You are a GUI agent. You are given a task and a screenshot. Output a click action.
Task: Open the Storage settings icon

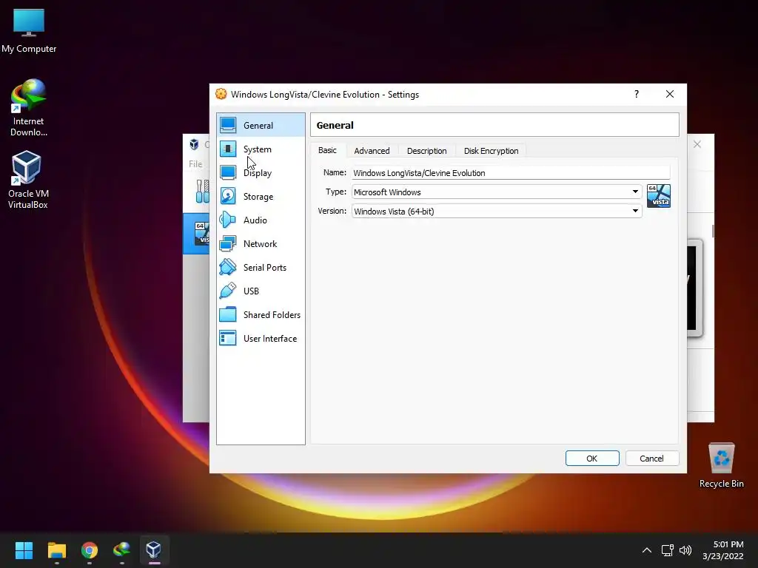tap(228, 196)
